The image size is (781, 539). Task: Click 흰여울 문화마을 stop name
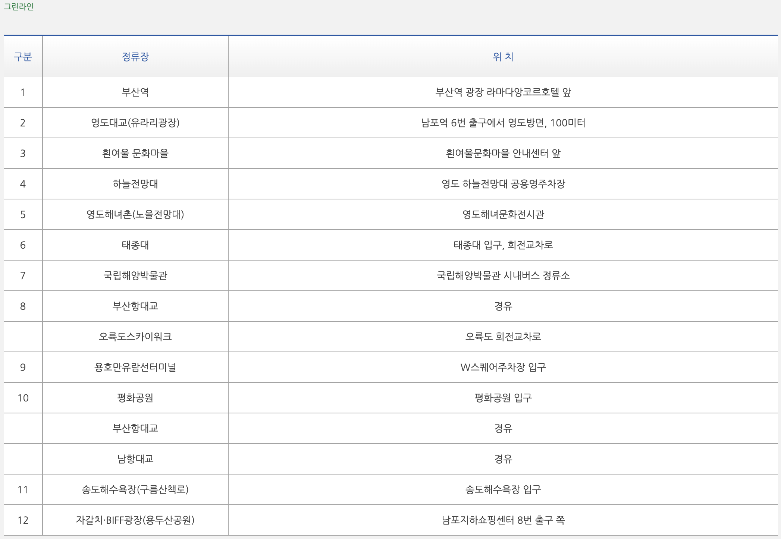click(x=135, y=153)
